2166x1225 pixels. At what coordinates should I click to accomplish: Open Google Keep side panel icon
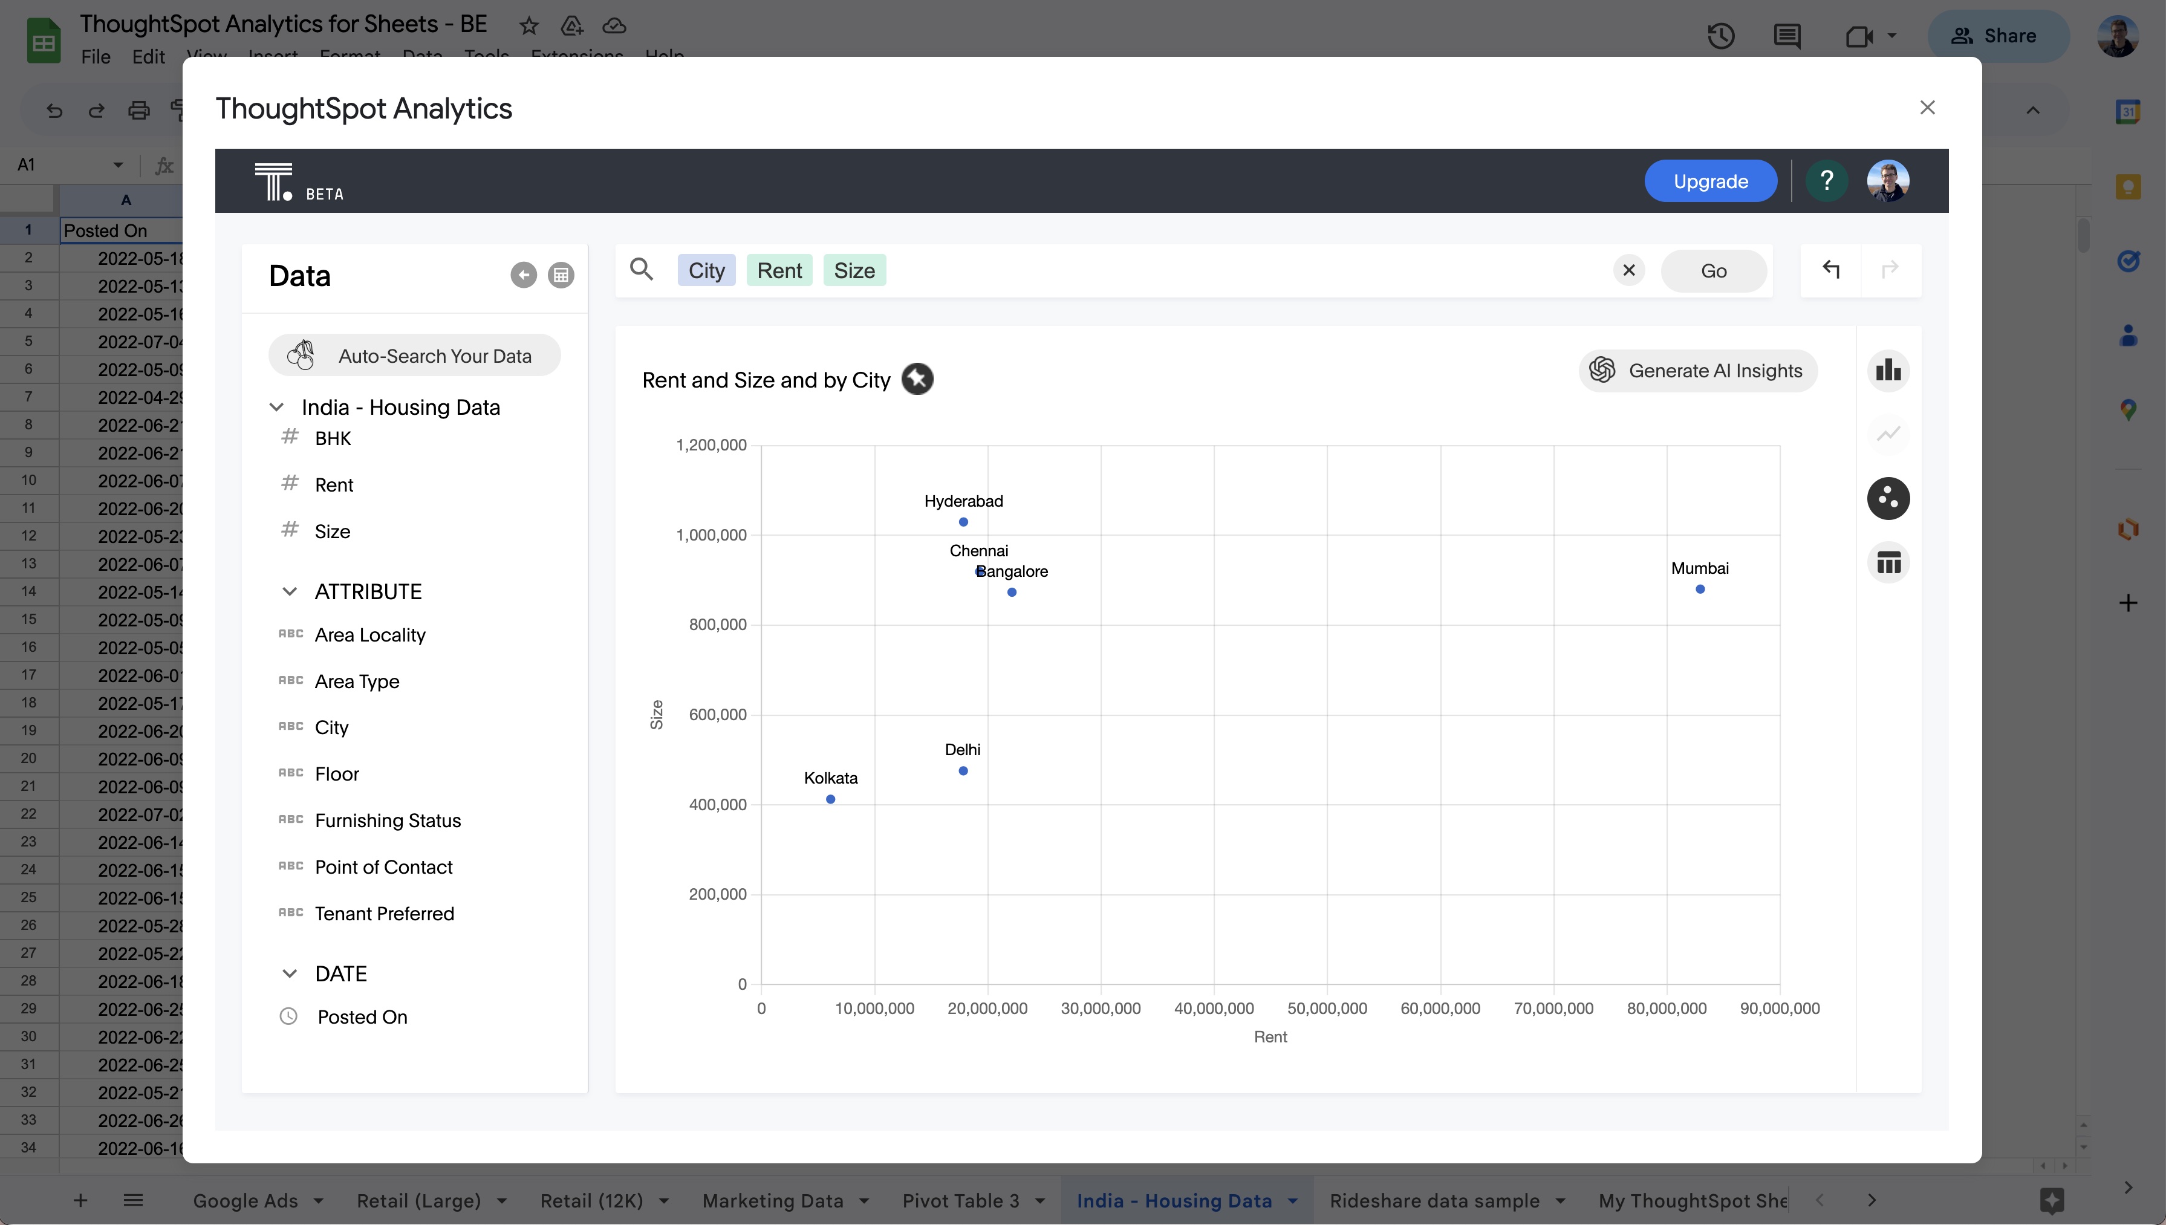[2128, 186]
